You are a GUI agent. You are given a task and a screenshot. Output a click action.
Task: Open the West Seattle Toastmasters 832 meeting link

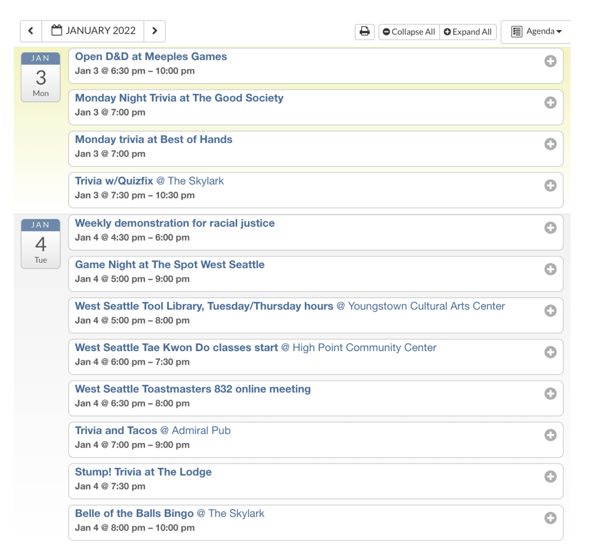193,389
